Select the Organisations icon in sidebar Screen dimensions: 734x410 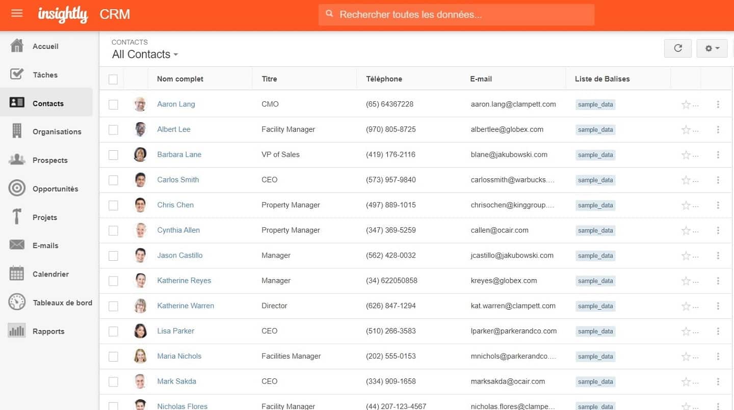[x=17, y=131]
